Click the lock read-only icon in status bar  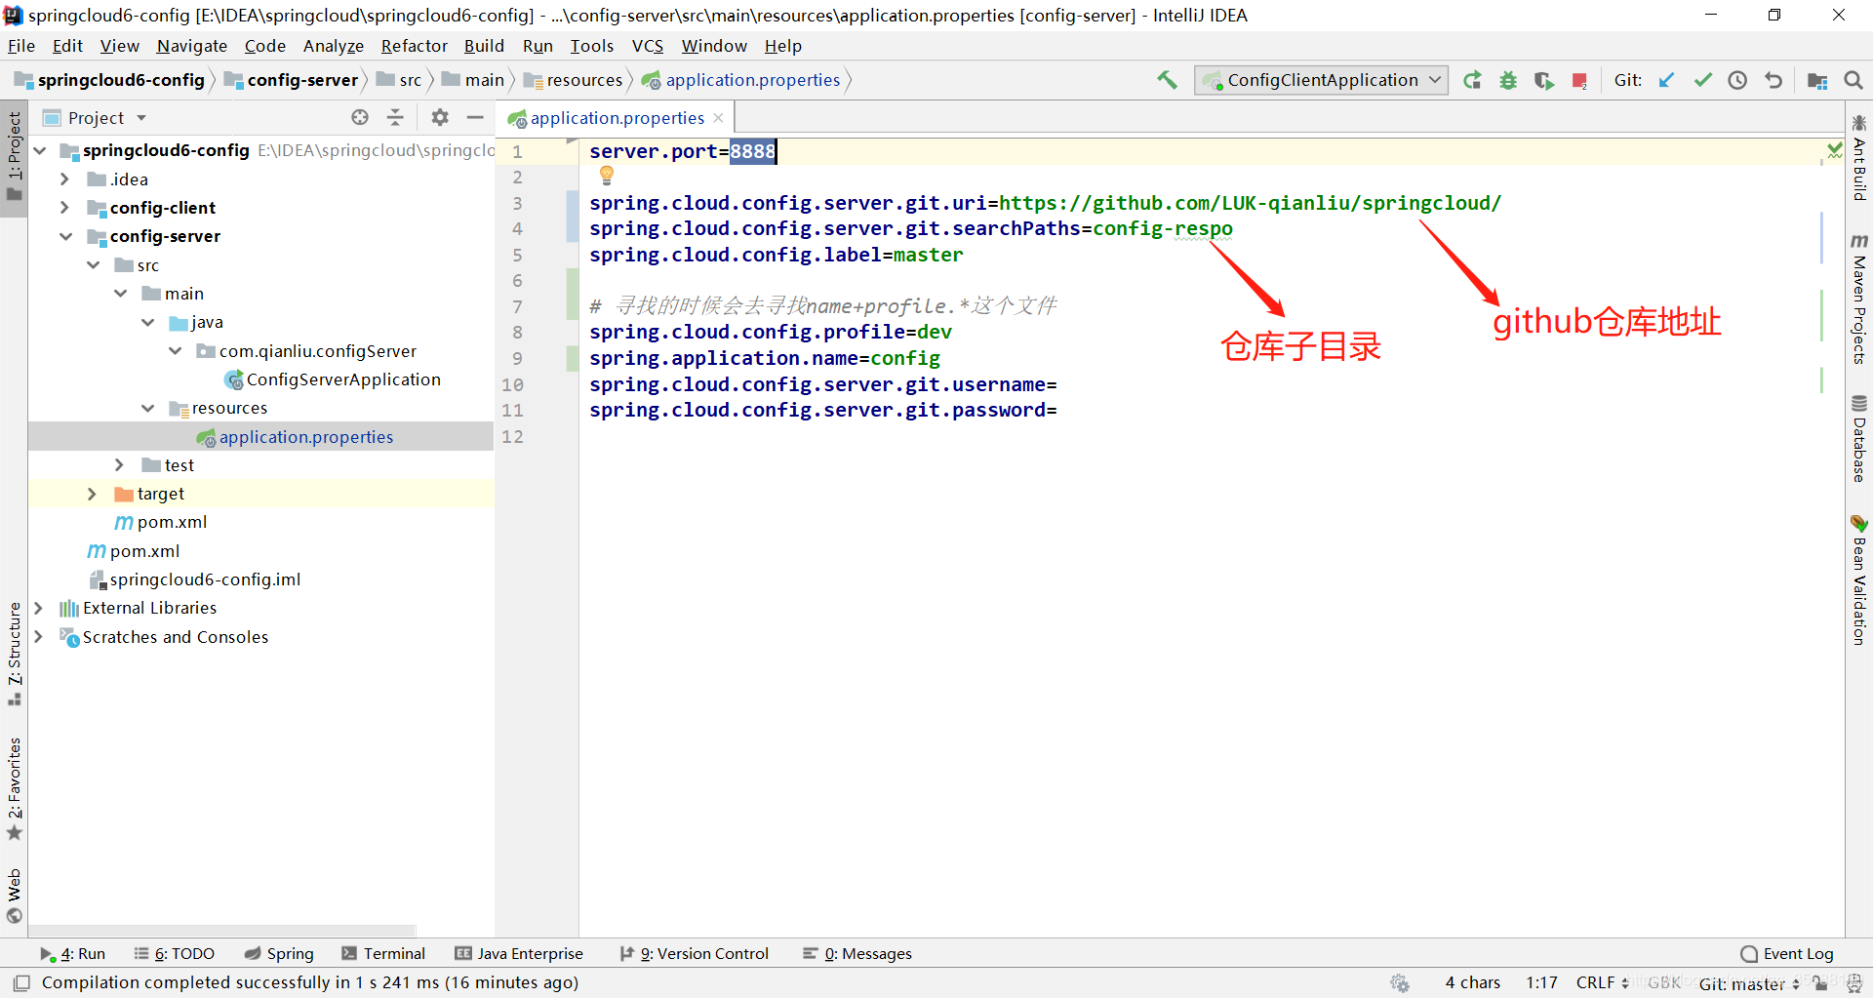(1820, 983)
